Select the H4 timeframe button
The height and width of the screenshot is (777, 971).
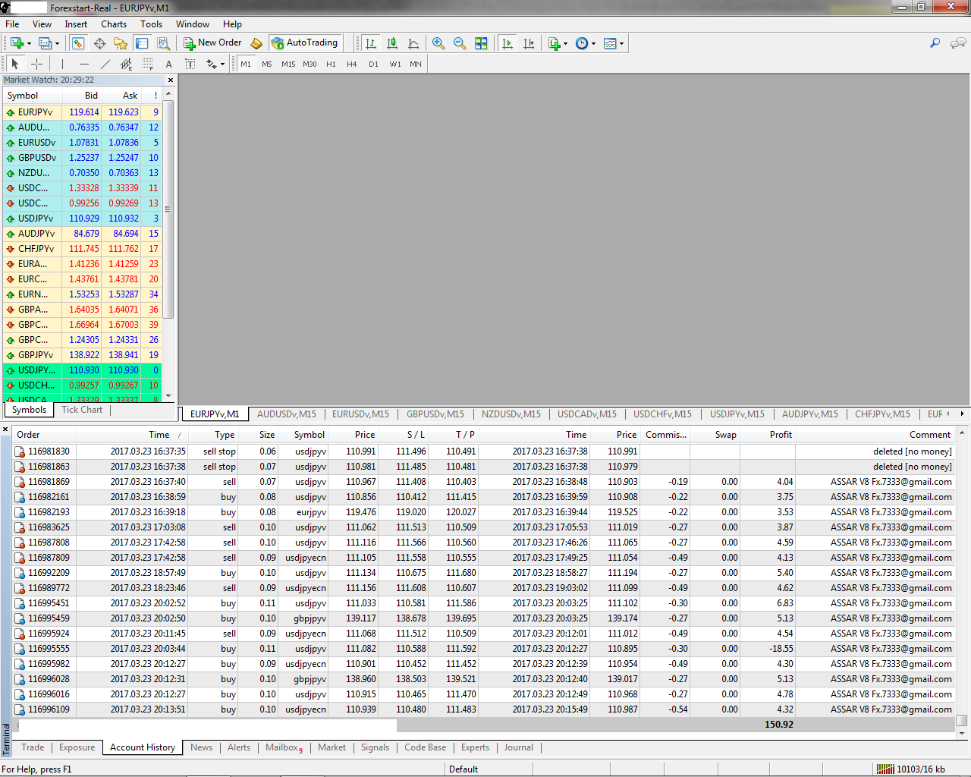(x=351, y=64)
